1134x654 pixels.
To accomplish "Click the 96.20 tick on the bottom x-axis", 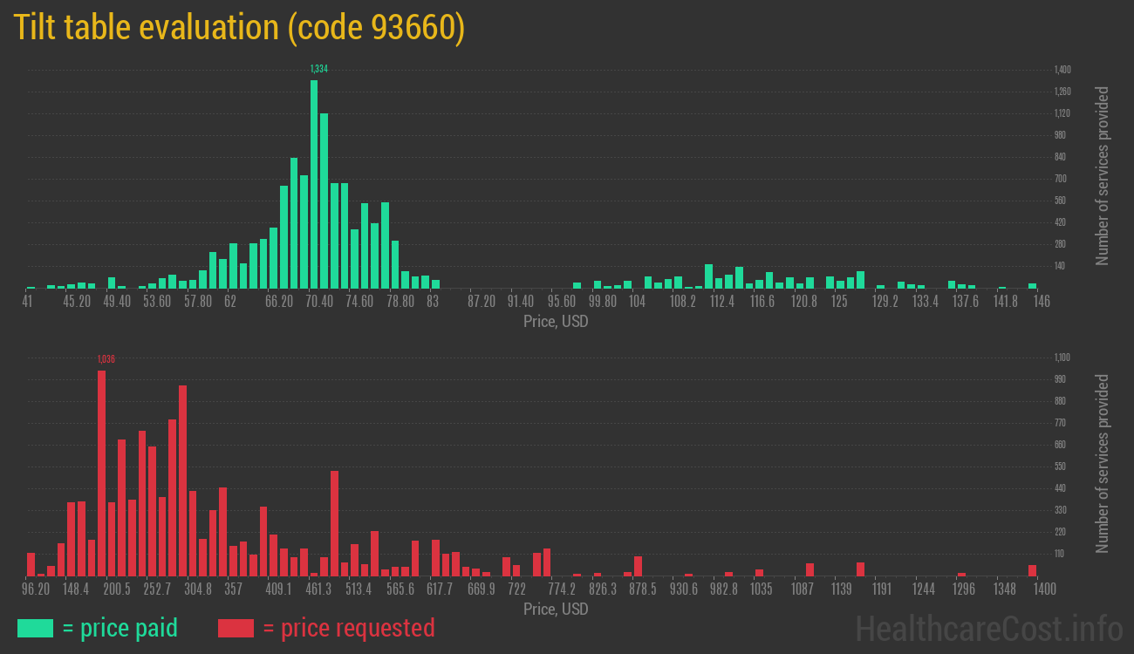I will 37,589.
